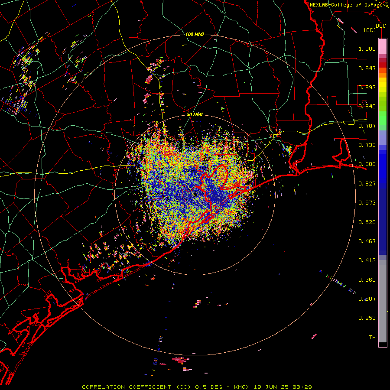The height and width of the screenshot is (390, 390).
Task: Click the 0.680 scale value label
Action: point(367,164)
